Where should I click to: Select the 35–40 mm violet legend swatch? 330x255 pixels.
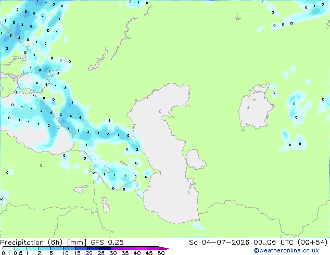click(x=129, y=248)
